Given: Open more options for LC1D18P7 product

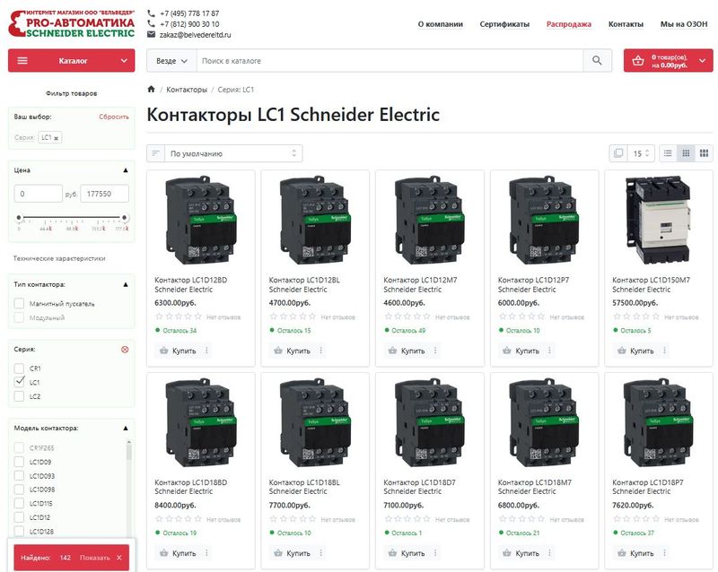Looking at the screenshot, I should click(664, 553).
